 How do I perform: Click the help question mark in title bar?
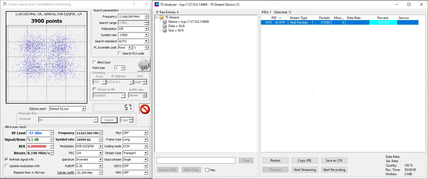pyautogui.click(x=134, y=4)
